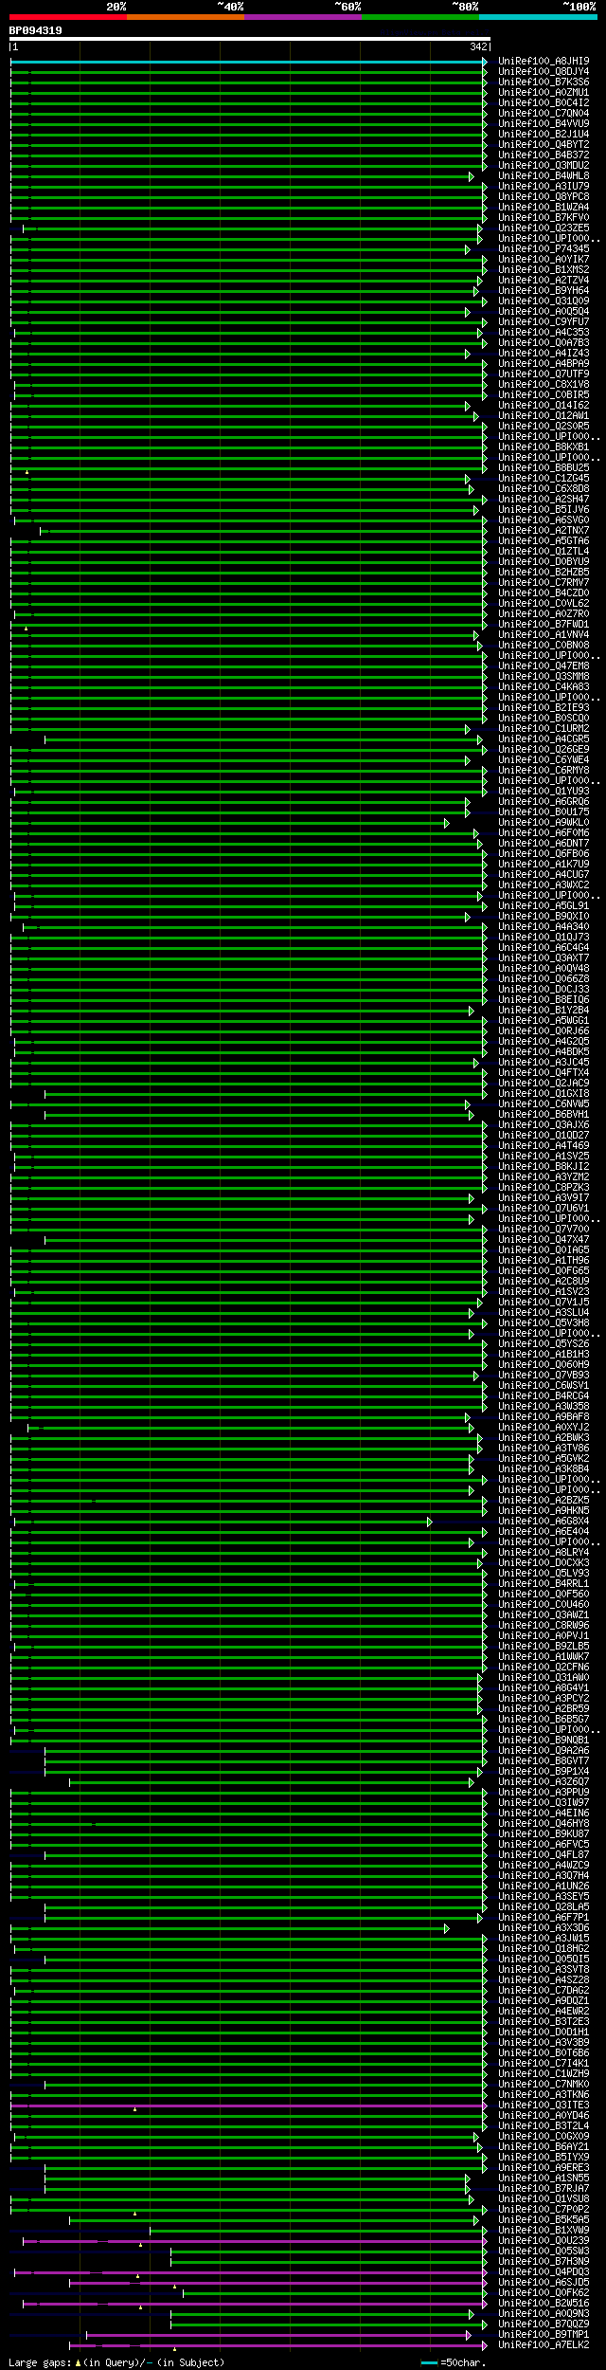This screenshot has width=606, height=2370.
Task: Open hit UniRef100_Q31Q09
Action: click(x=544, y=301)
